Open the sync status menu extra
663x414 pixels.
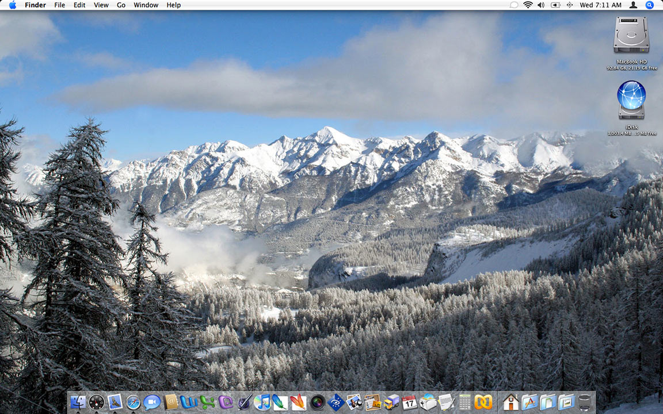(570, 5)
